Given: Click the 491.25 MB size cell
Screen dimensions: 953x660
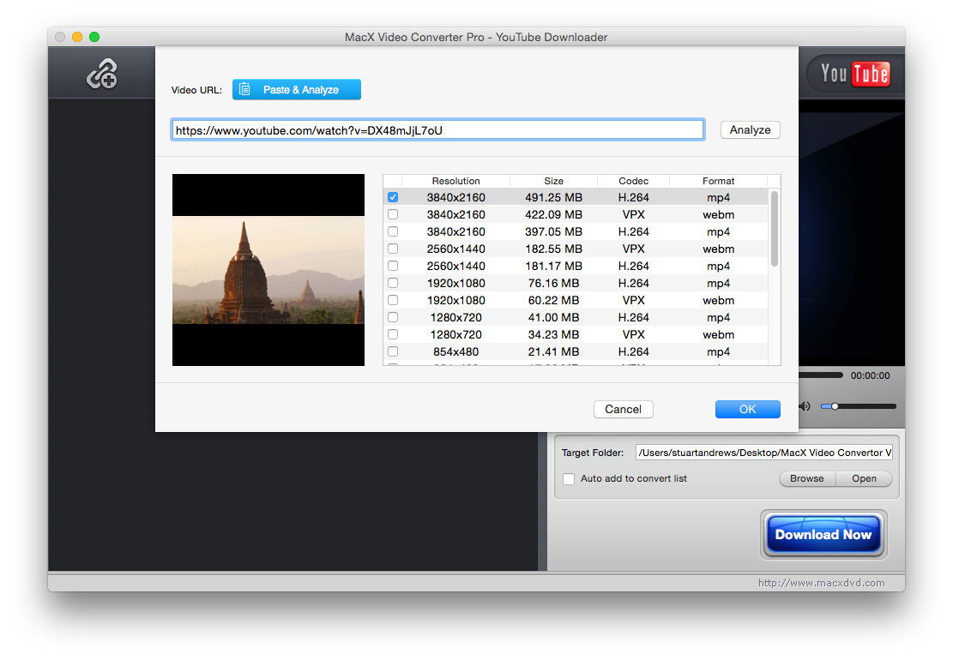Looking at the screenshot, I should coord(553,197).
